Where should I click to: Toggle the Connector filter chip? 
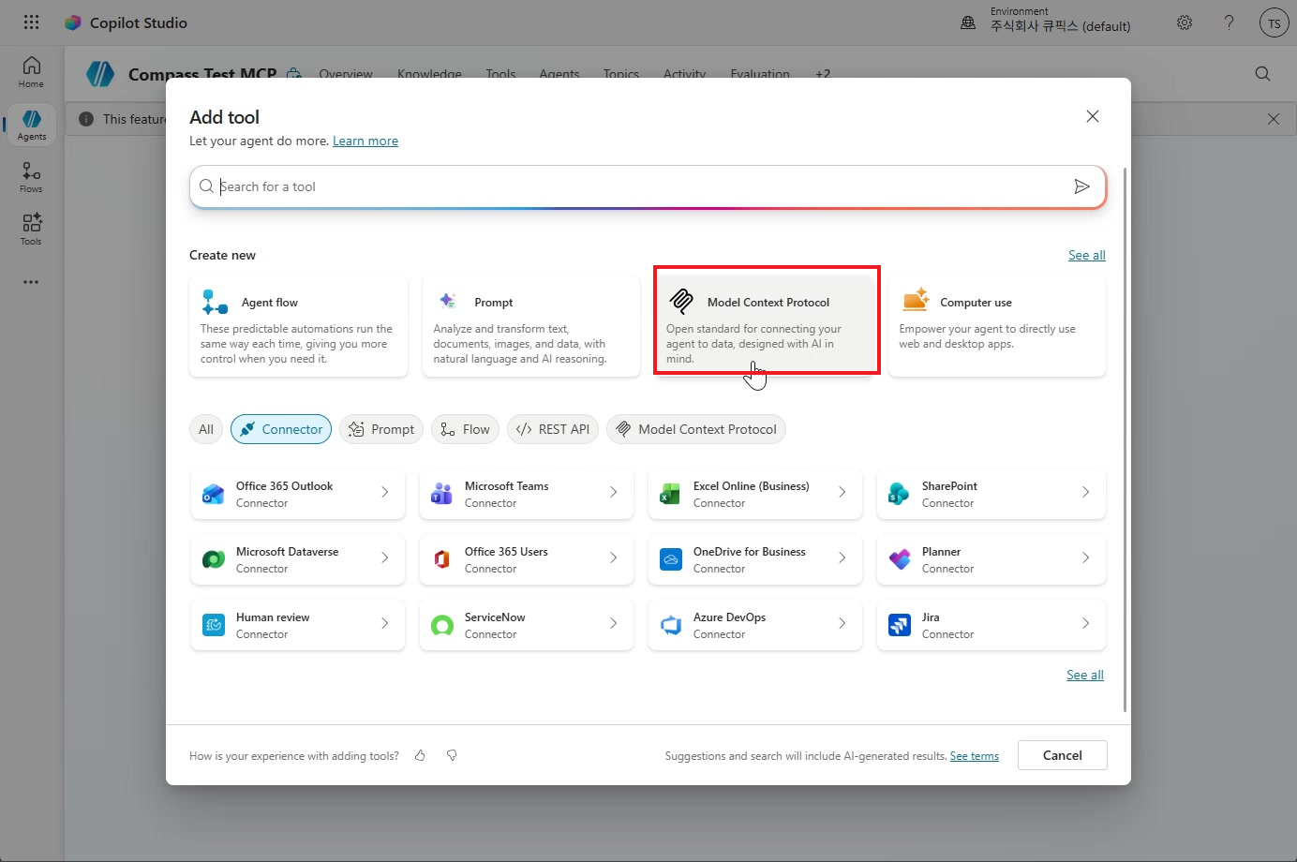coord(281,429)
